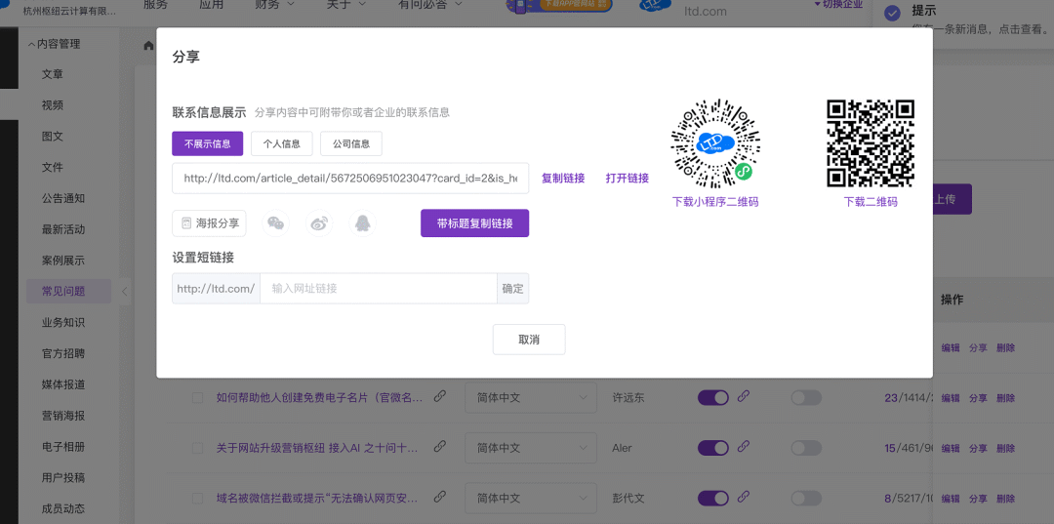Image resolution: width=1054 pixels, height=524 pixels.
Task: Select 公司信息 option
Action: pos(351,143)
